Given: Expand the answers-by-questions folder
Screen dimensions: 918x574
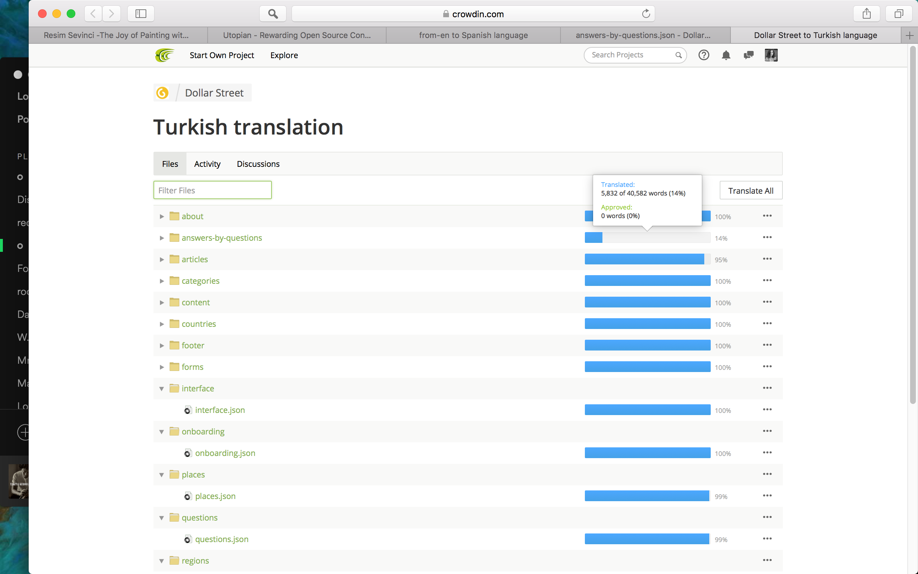Looking at the screenshot, I should 162,238.
